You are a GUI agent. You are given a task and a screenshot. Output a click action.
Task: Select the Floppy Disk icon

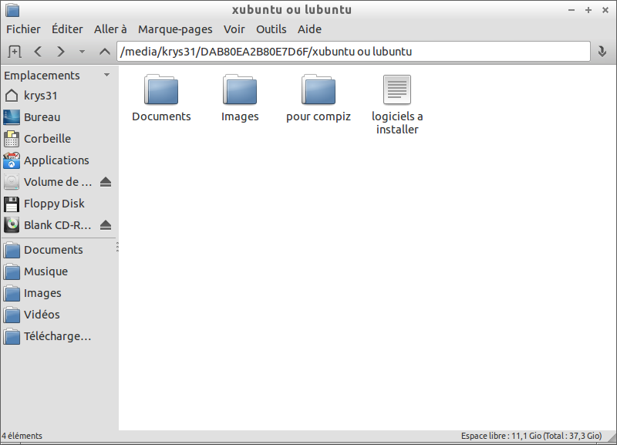[x=12, y=204]
